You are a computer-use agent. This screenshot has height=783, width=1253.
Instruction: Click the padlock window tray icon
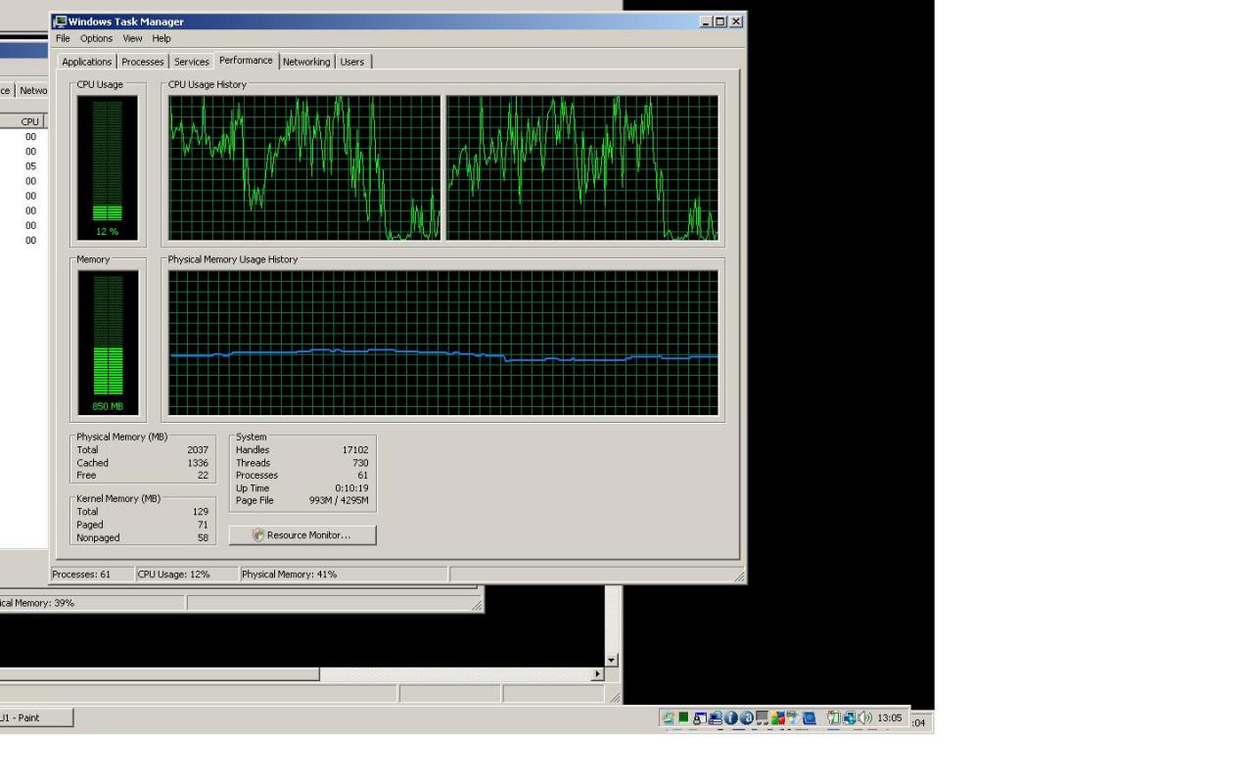(700, 718)
